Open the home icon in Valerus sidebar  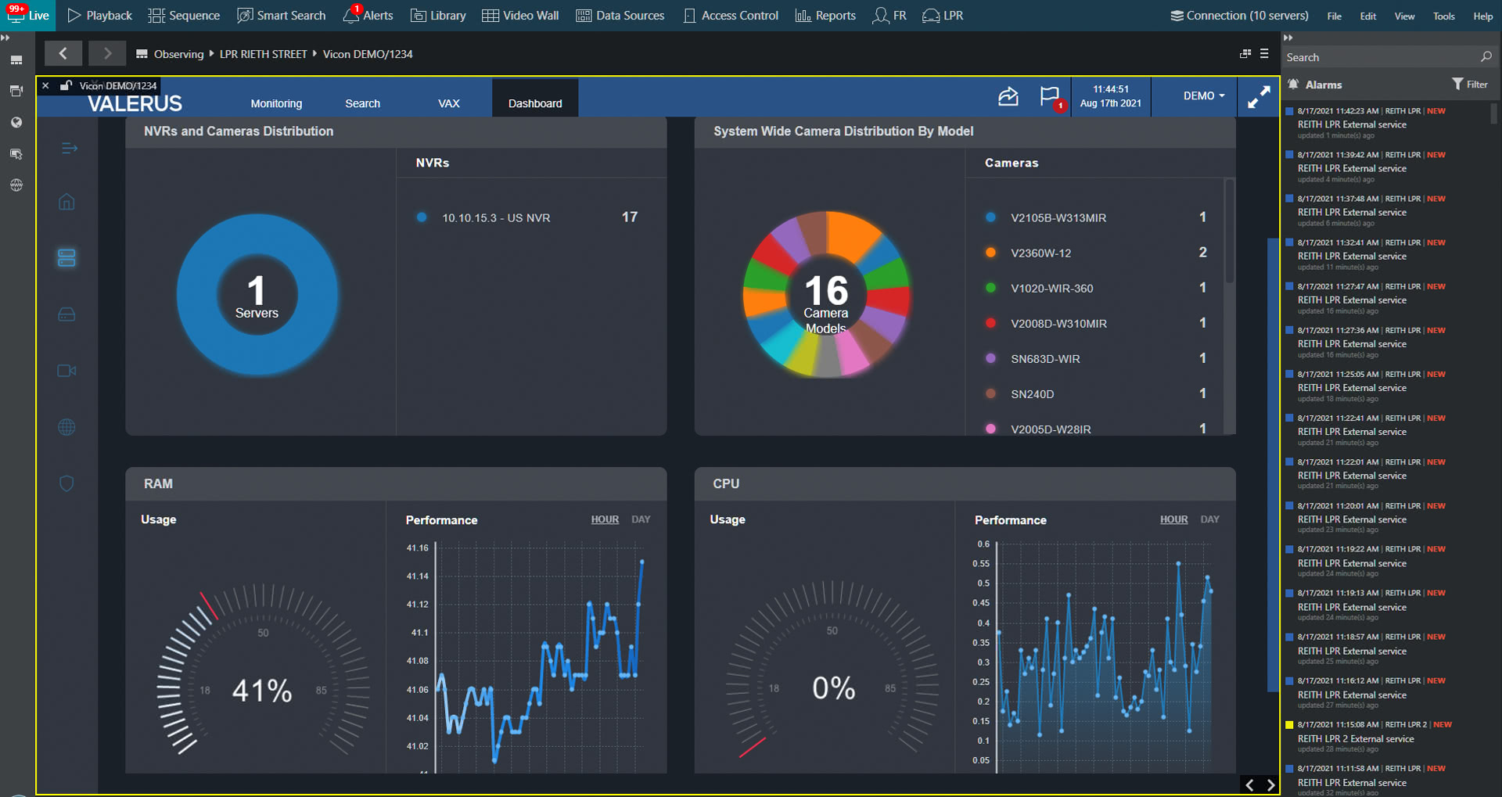(x=66, y=202)
